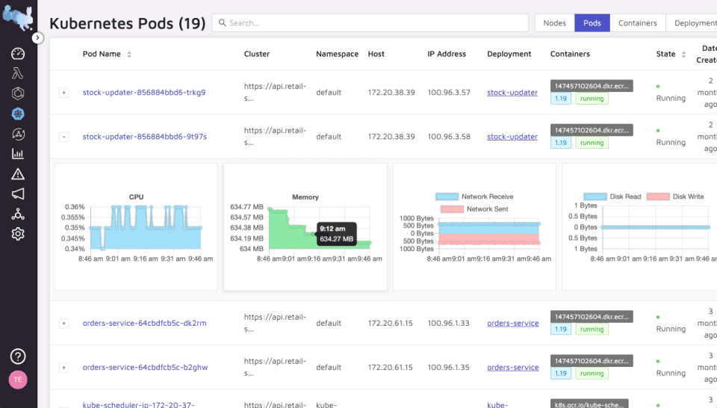The image size is (717, 408).
Task: Select the Kubernetes wheel icon
Action: [x=18, y=114]
